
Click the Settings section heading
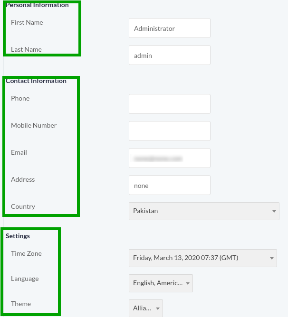tap(18, 236)
